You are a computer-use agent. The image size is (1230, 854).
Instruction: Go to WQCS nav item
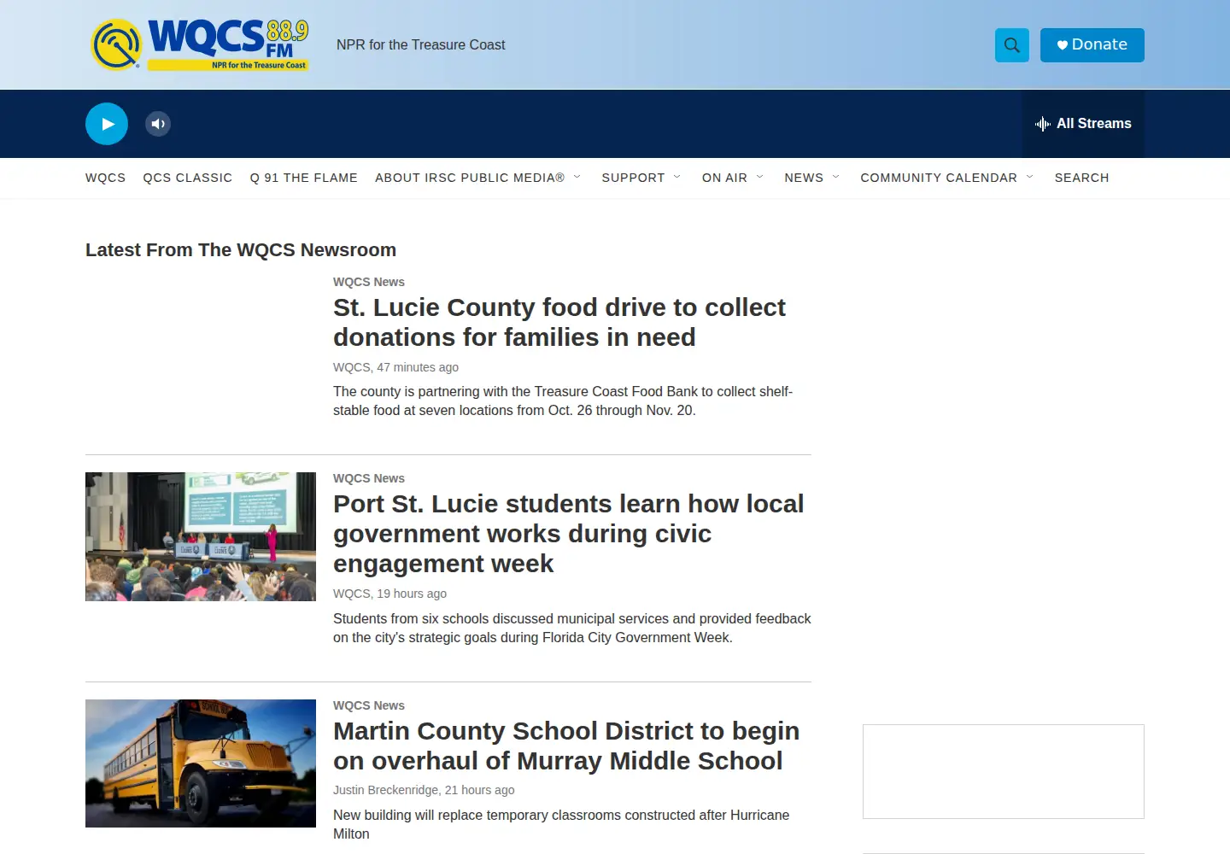[105, 178]
